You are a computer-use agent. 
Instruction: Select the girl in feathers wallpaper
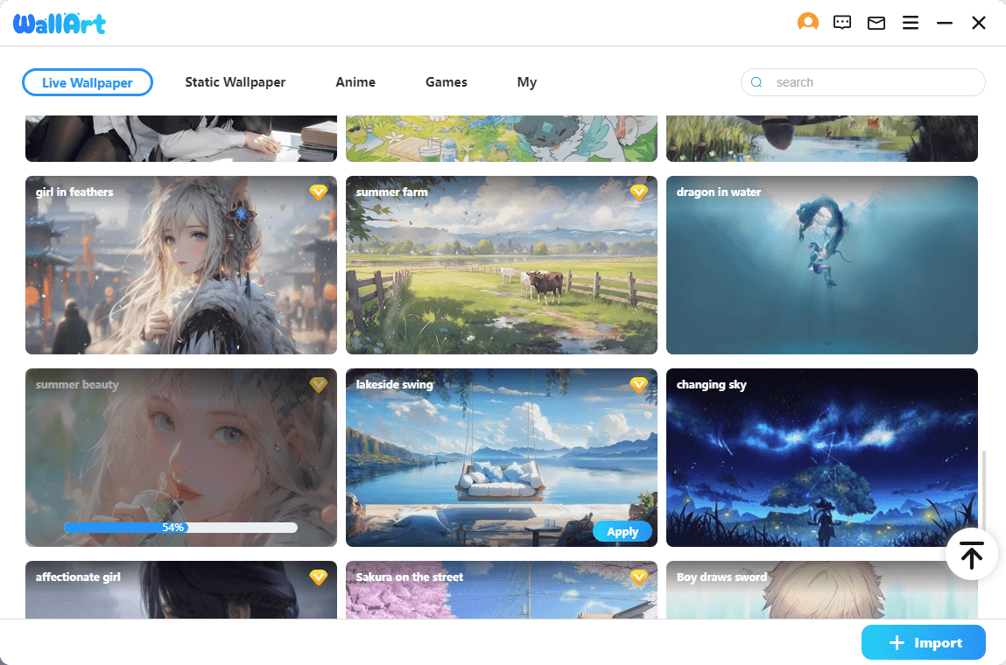pyautogui.click(x=181, y=265)
